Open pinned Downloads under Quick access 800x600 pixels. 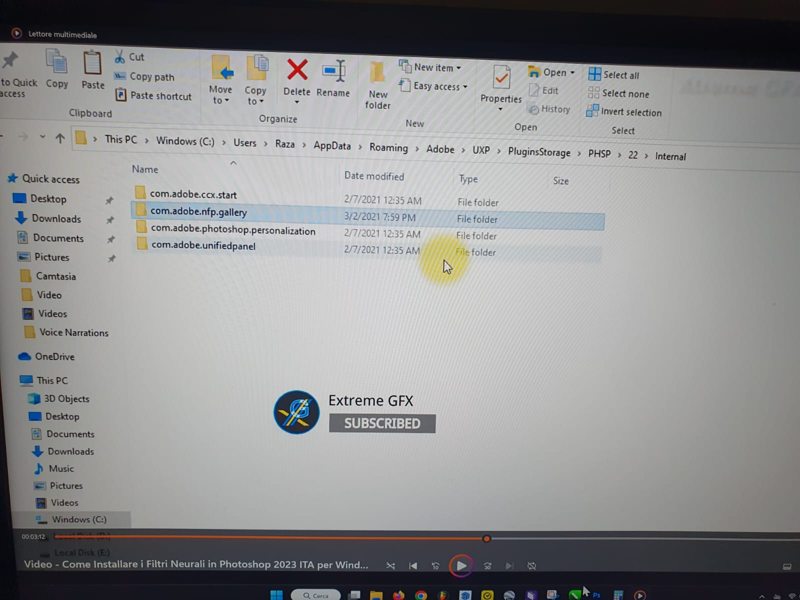pos(48,218)
